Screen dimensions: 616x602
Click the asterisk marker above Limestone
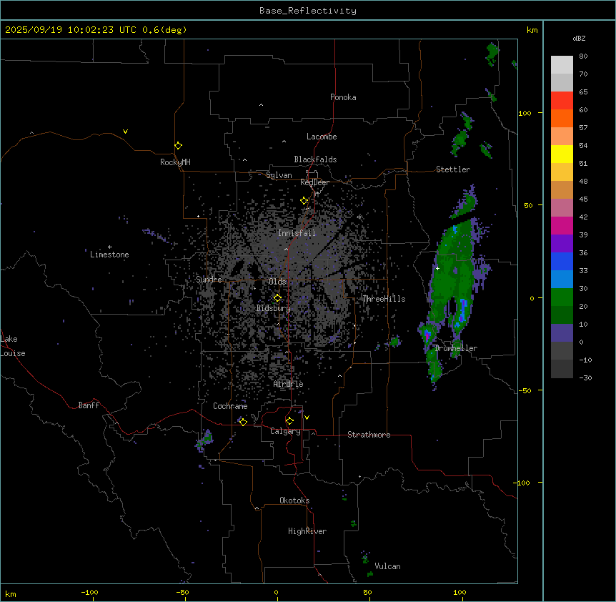(109, 247)
